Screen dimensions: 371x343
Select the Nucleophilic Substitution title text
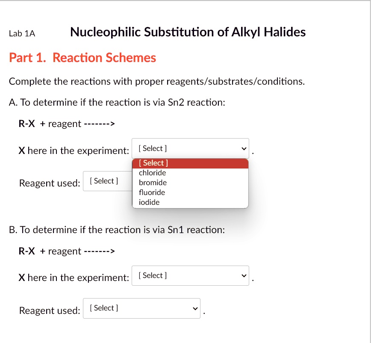point(188,32)
